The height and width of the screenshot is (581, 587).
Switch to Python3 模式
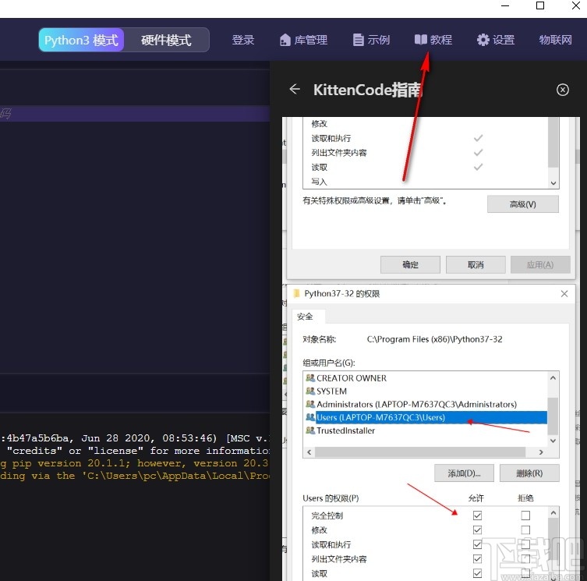(x=81, y=40)
